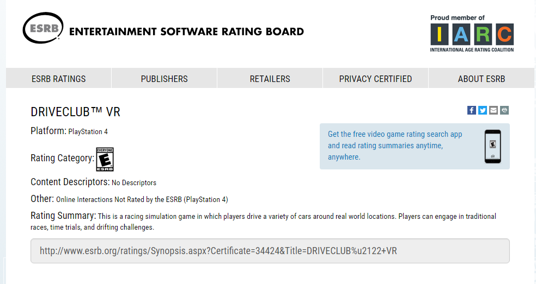Select Privacy Certified in navigation
This screenshot has height=284, width=536.
(375, 79)
